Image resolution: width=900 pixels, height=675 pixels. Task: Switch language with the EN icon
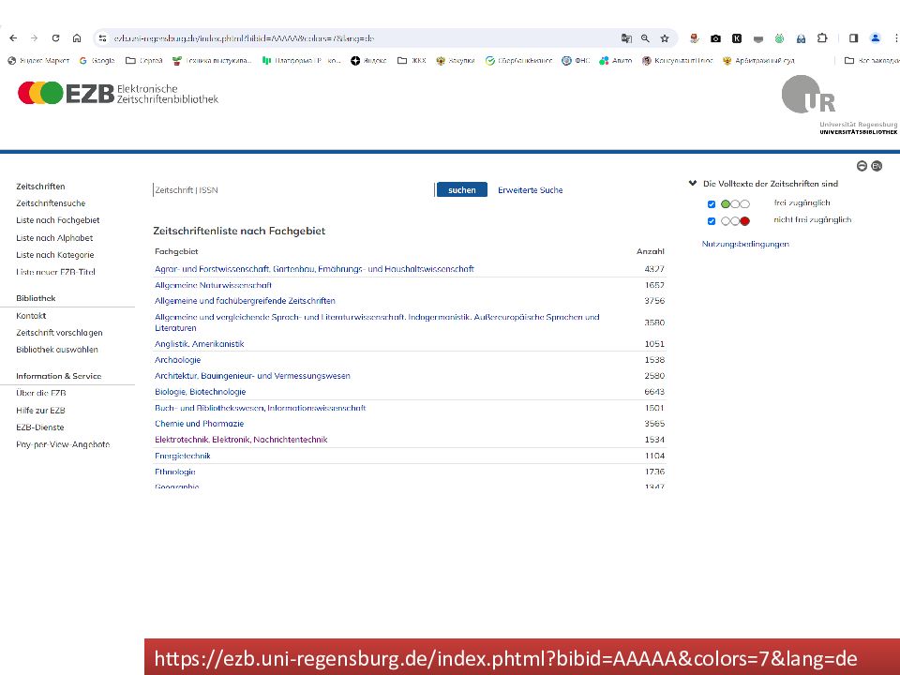pyautogui.click(x=877, y=166)
